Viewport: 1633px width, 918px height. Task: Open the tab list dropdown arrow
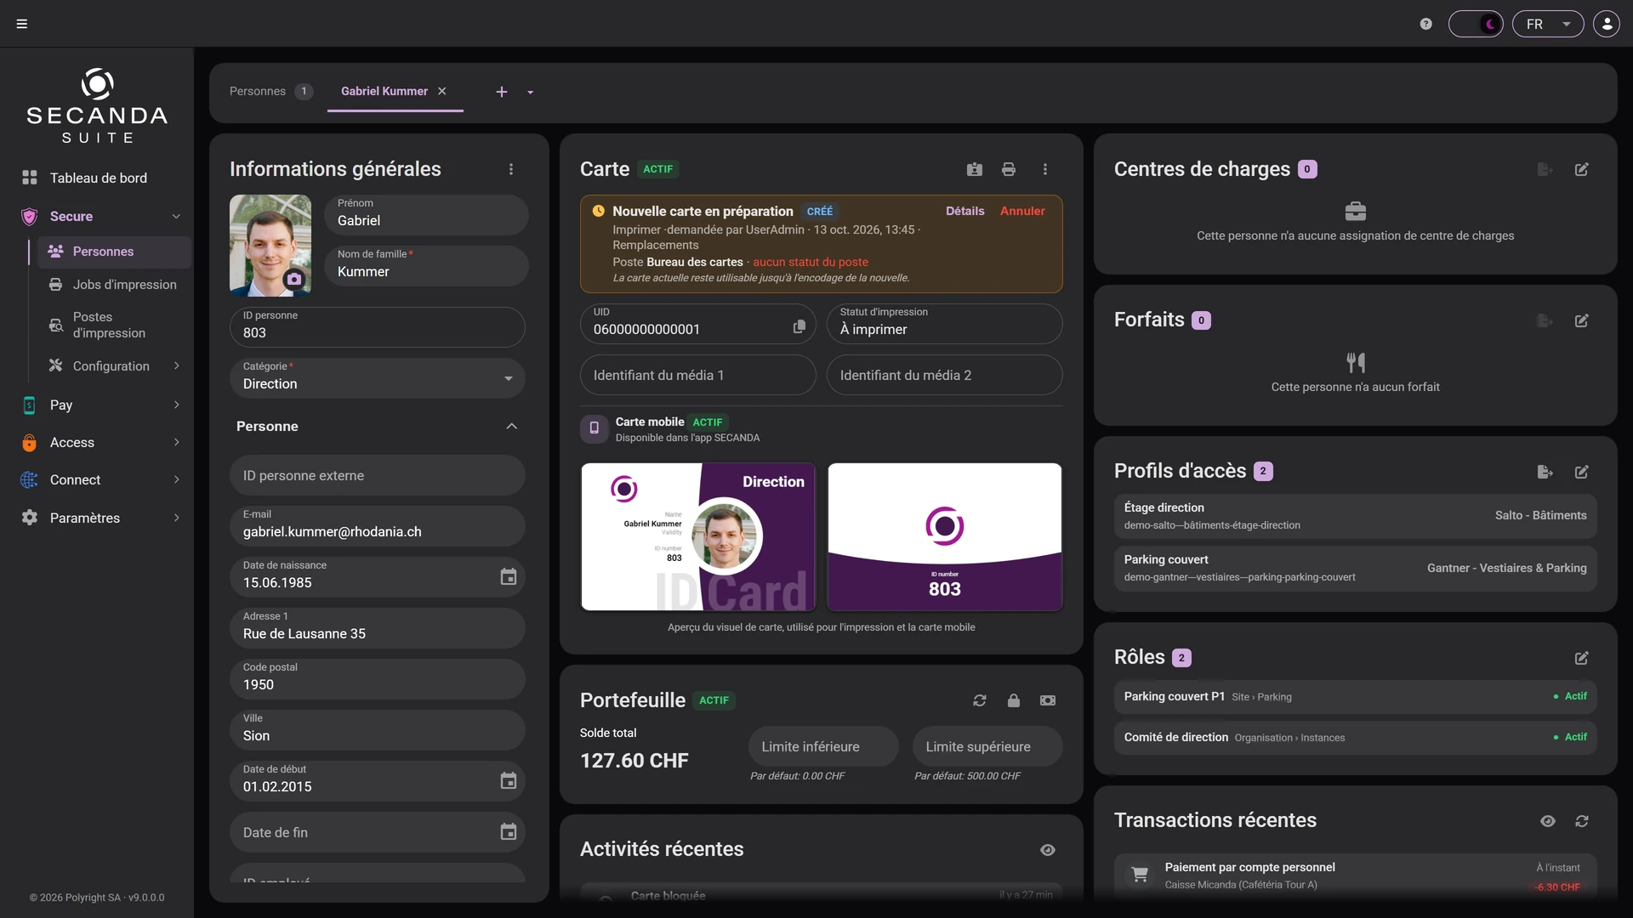531,92
